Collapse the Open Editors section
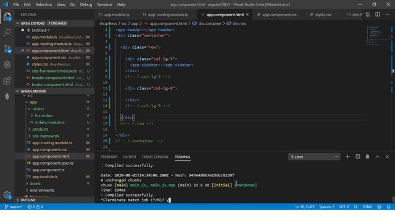395x222 pixels. point(55,23)
